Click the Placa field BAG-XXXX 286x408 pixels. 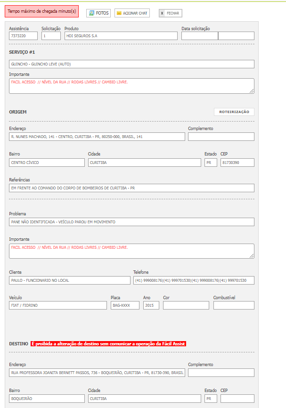(x=125, y=305)
